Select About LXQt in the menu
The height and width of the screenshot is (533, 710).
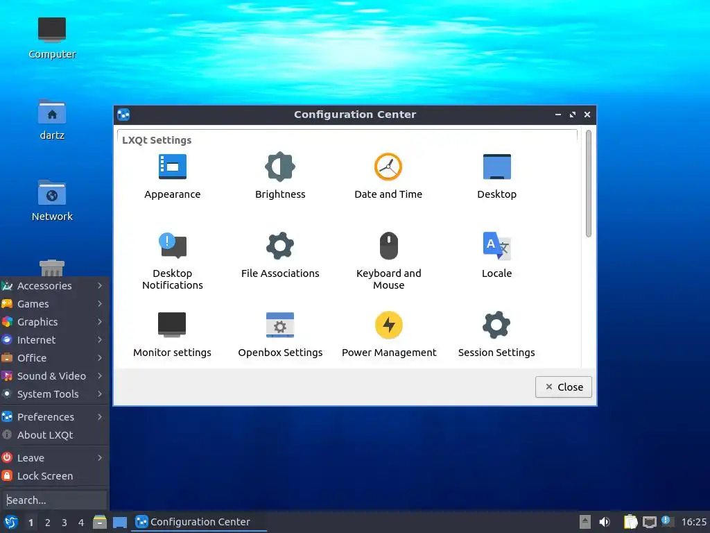(x=54, y=435)
